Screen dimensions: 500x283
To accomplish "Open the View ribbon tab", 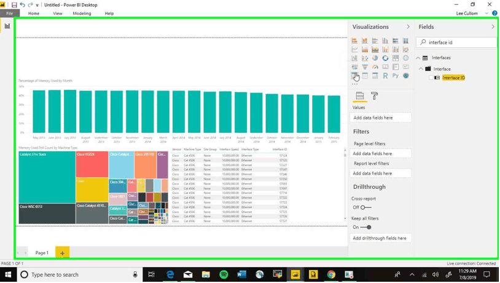I will pos(58,14).
